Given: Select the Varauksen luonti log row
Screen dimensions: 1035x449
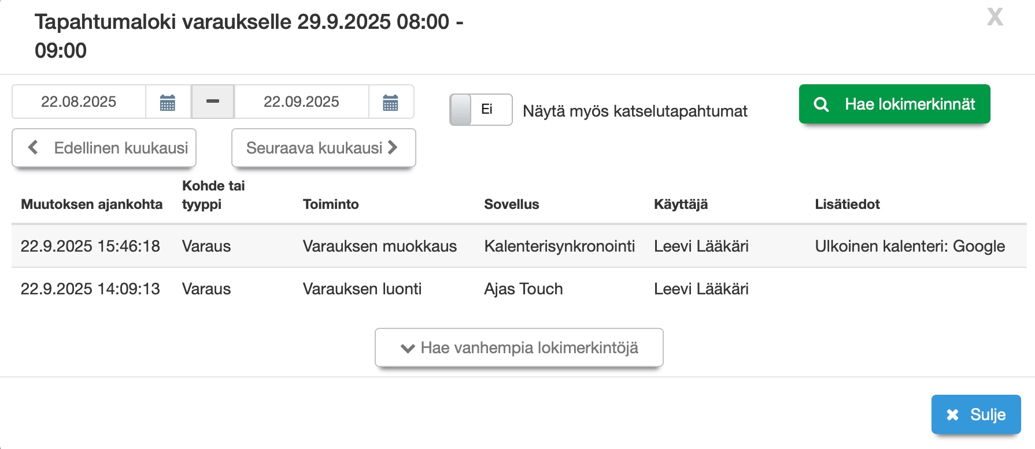Looking at the screenshot, I should coord(362,289).
